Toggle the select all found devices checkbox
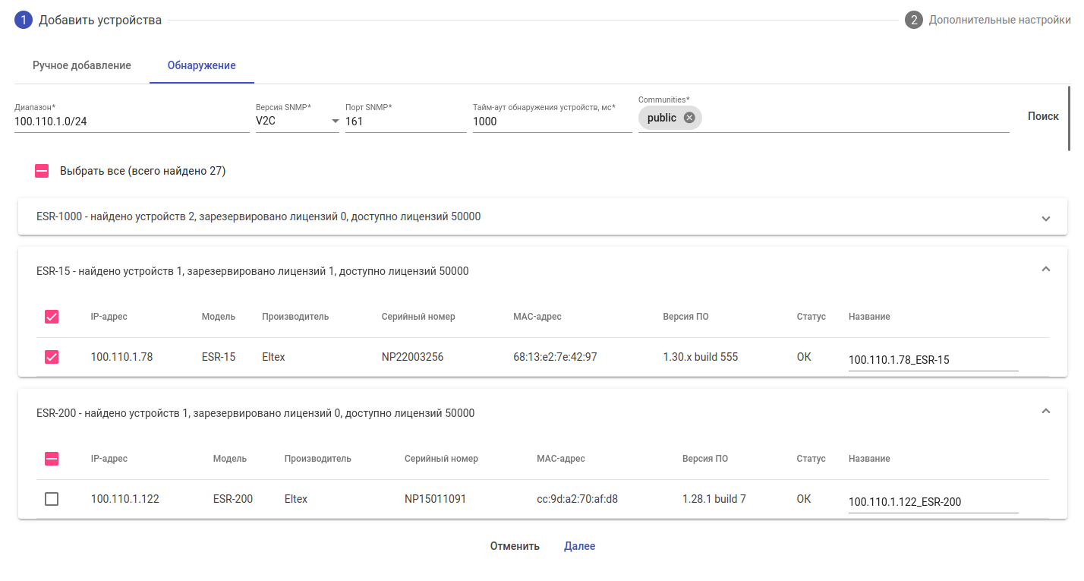 43,171
